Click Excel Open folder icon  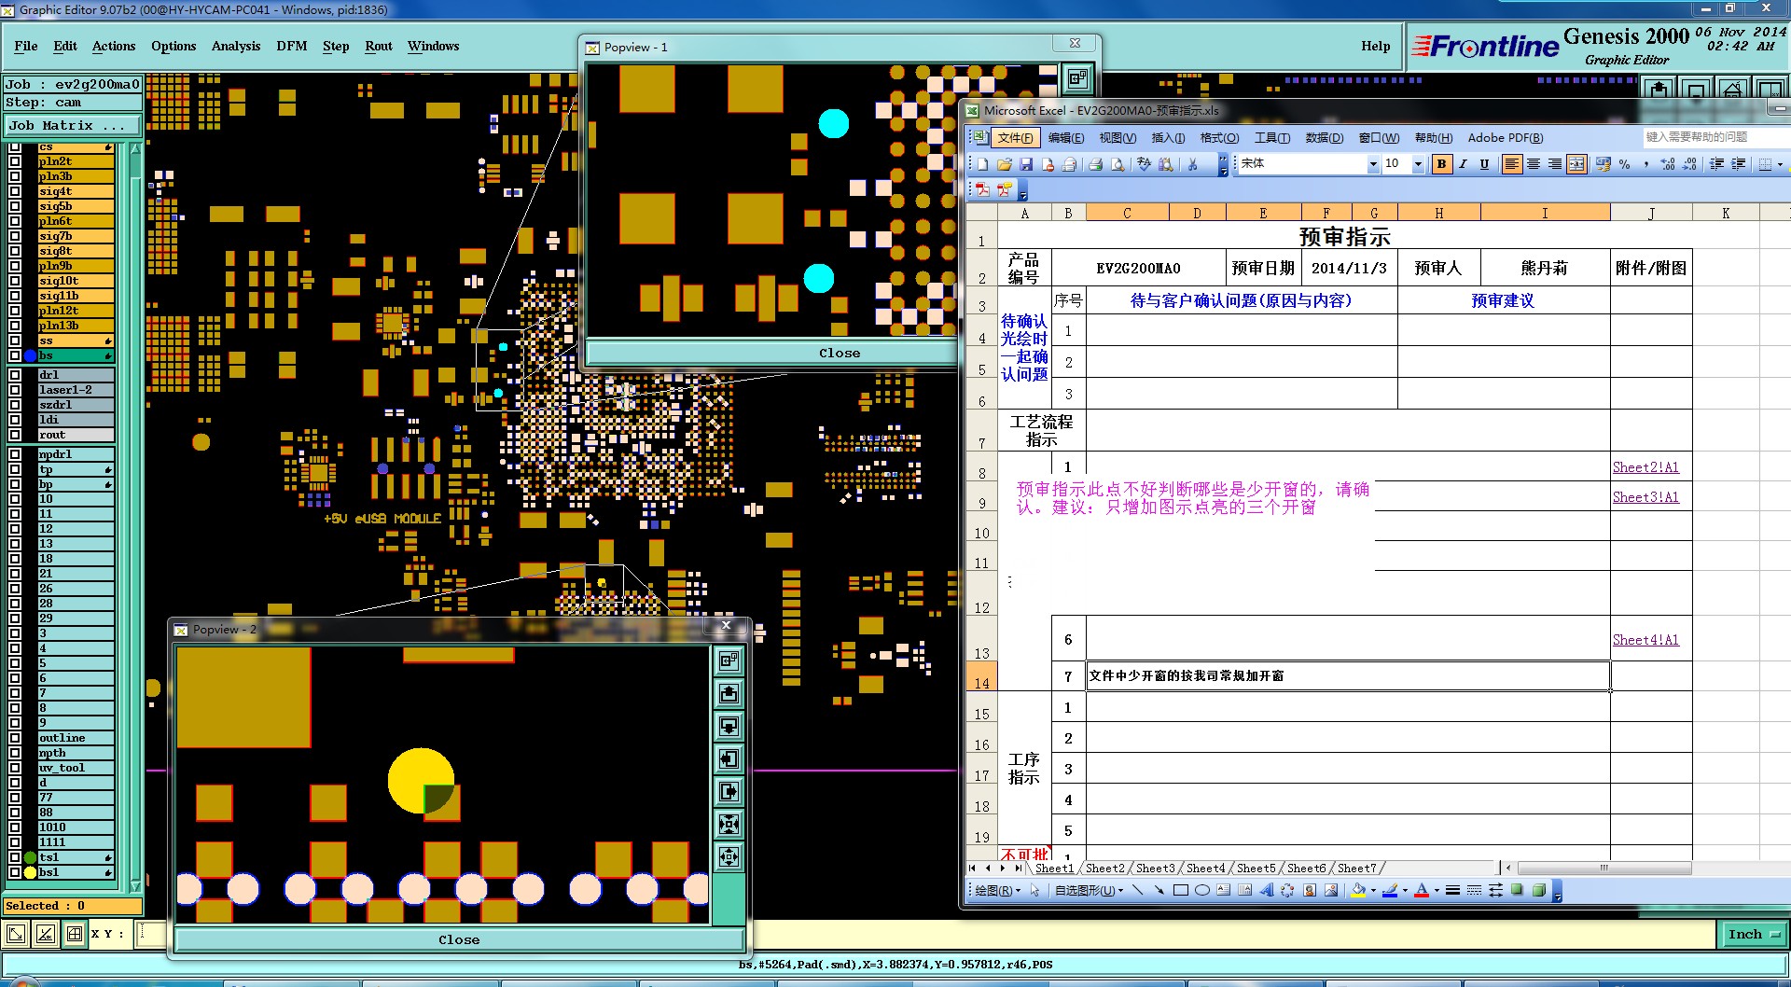1005,164
